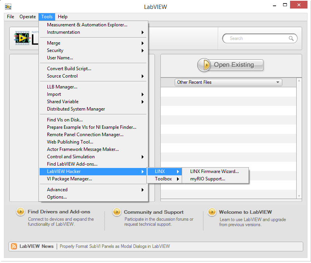Click the recent files scrollbar down arrow
This screenshot has height=263, width=311.
299,196
